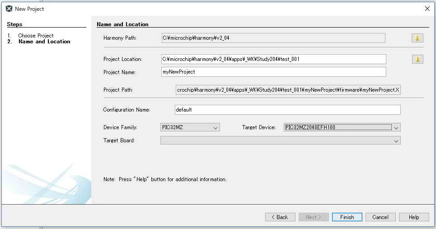Click the 'Harmony Path:' label
Screen dimensions: 436x229
click(120, 38)
